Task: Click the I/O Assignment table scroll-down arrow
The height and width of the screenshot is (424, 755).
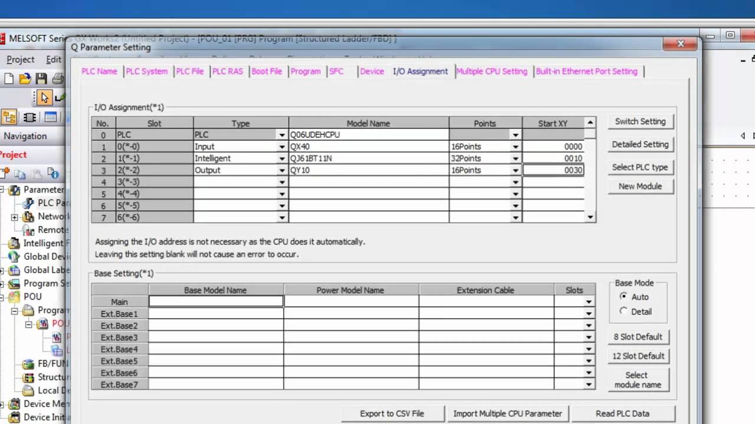Action: [590, 217]
